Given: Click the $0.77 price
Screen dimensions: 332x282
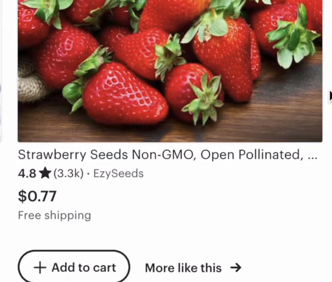Looking at the screenshot, I should click(x=37, y=196).
